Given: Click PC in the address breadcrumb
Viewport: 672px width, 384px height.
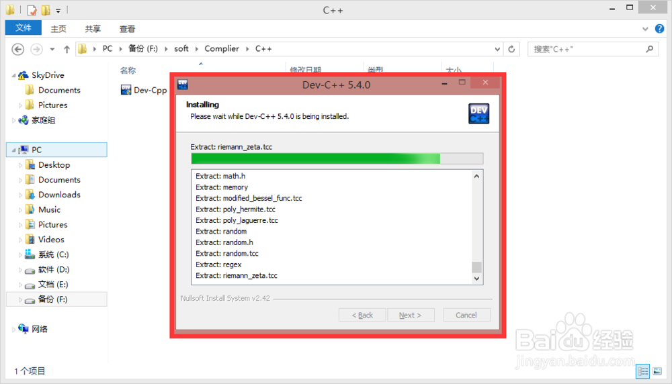Looking at the screenshot, I should 108,49.
